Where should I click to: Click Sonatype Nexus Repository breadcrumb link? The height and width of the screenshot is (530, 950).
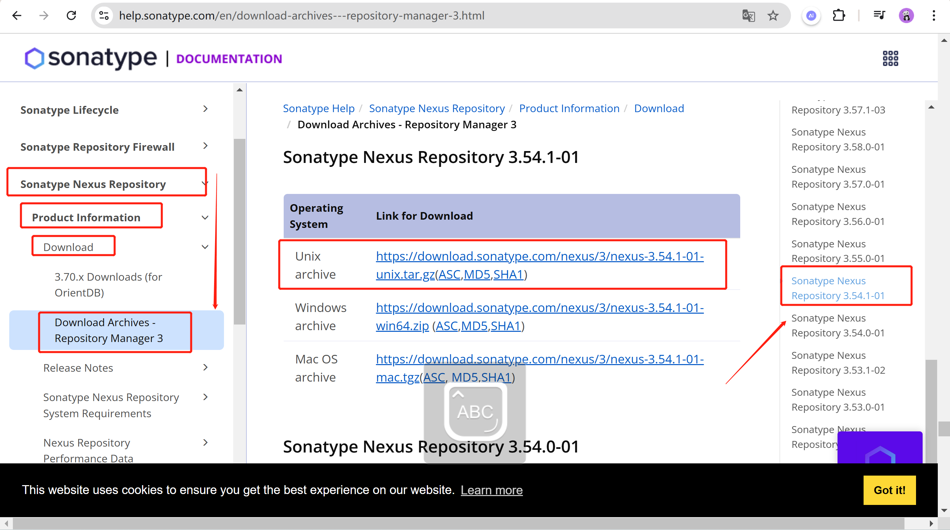click(x=437, y=109)
